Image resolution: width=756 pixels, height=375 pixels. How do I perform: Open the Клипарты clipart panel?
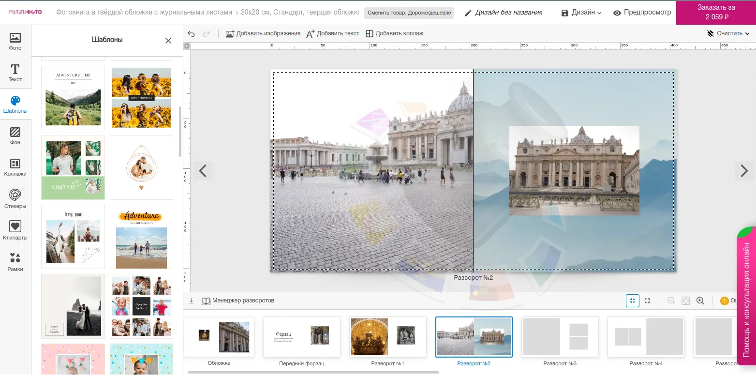[15, 231]
